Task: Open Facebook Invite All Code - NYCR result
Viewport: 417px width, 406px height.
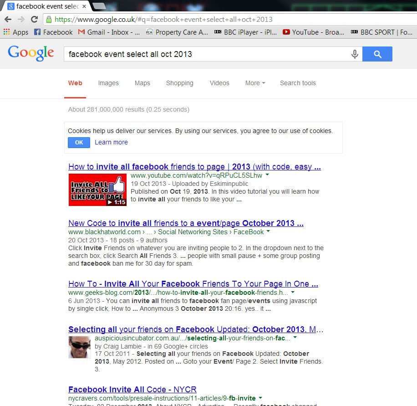Action: pos(132,390)
